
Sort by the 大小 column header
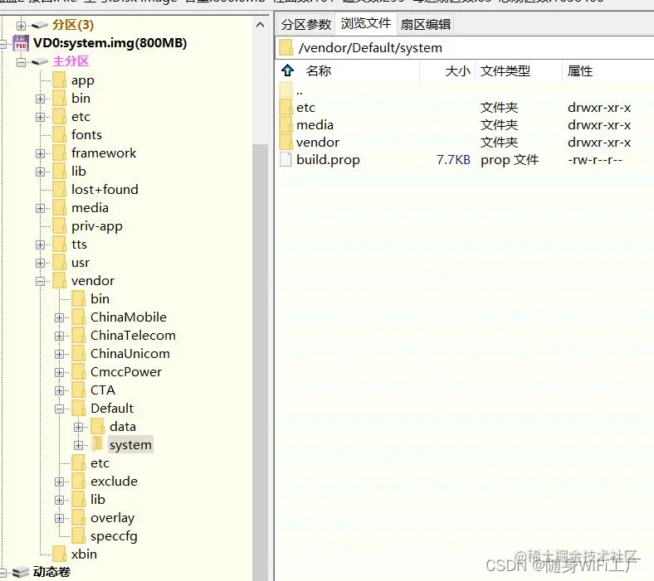(x=457, y=70)
